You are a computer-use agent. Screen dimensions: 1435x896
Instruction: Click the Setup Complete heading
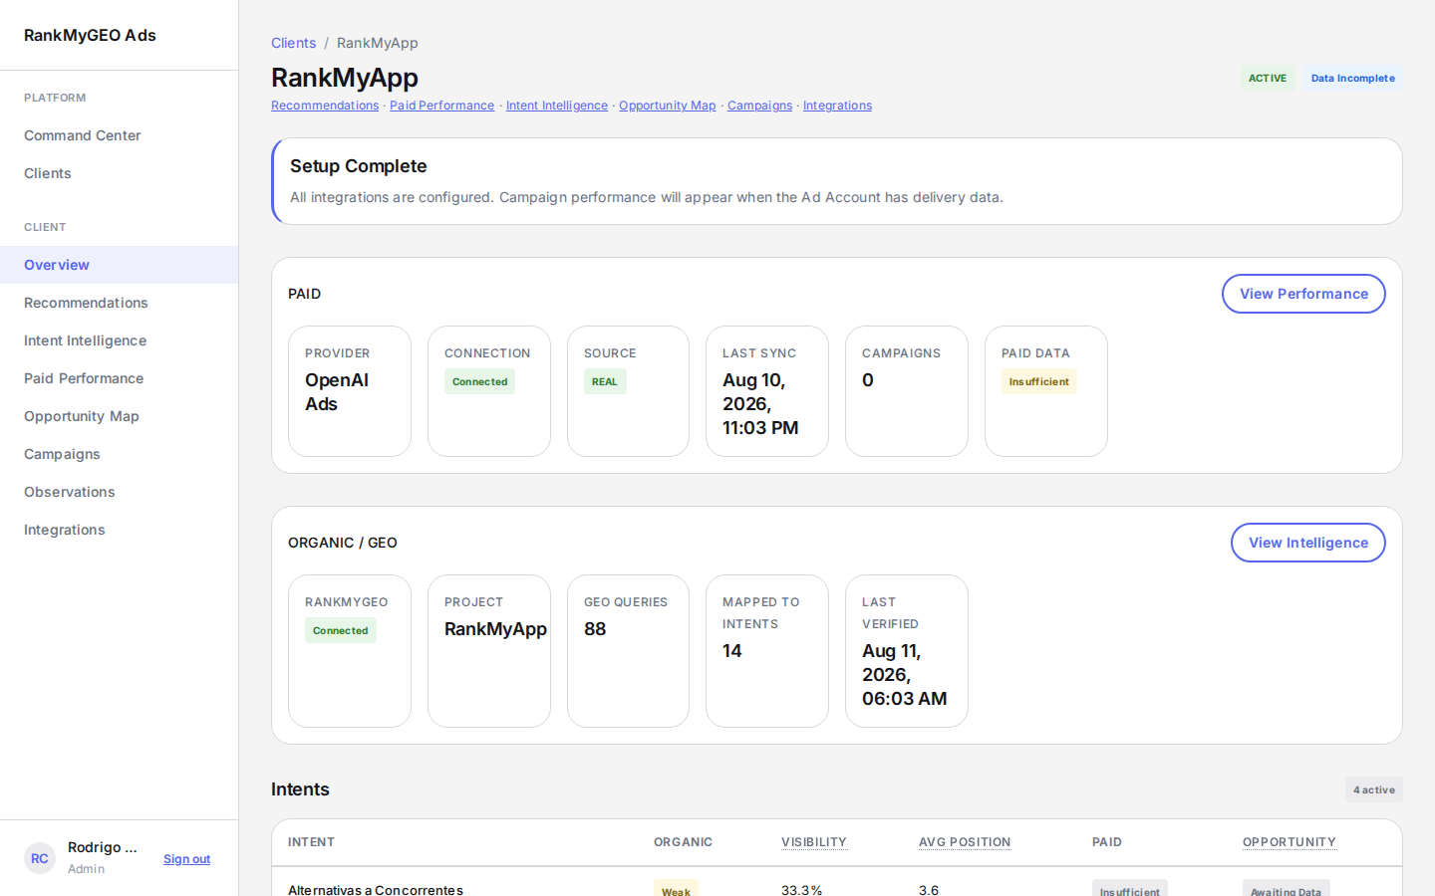click(x=359, y=166)
